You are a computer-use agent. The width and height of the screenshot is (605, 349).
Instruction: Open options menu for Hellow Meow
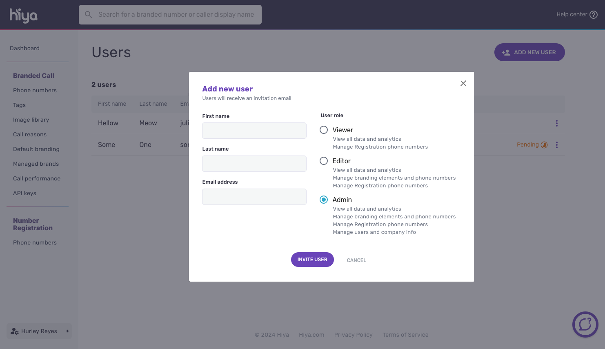[556, 123]
